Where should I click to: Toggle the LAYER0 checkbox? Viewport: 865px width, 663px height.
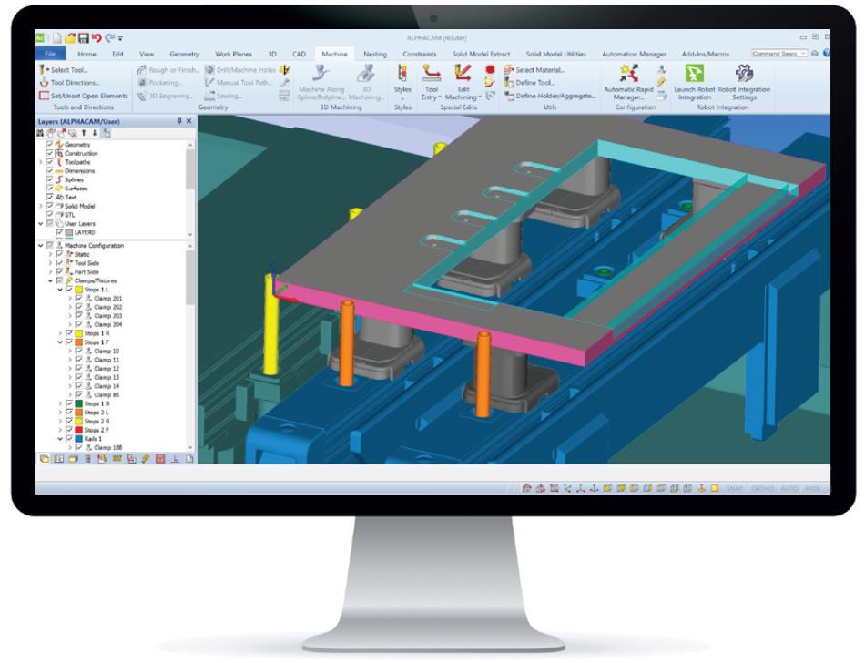pos(59,232)
